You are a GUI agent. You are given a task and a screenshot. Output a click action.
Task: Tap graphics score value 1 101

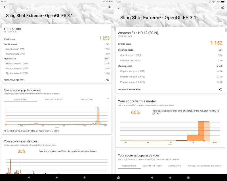click(x=107, y=44)
